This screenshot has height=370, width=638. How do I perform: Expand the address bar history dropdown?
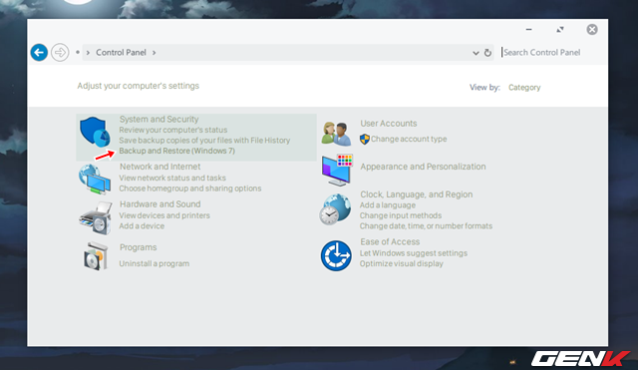(x=476, y=53)
